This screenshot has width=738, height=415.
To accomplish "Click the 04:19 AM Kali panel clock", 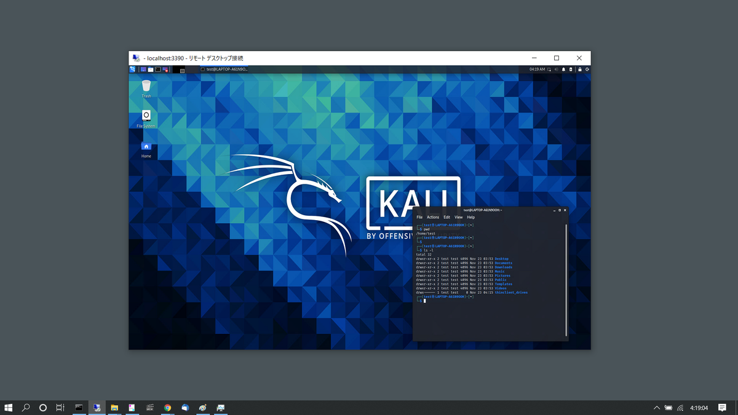I will (x=537, y=69).
